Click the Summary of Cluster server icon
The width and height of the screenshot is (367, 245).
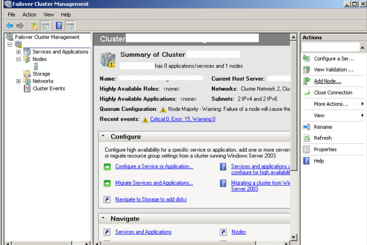click(x=108, y=60)
